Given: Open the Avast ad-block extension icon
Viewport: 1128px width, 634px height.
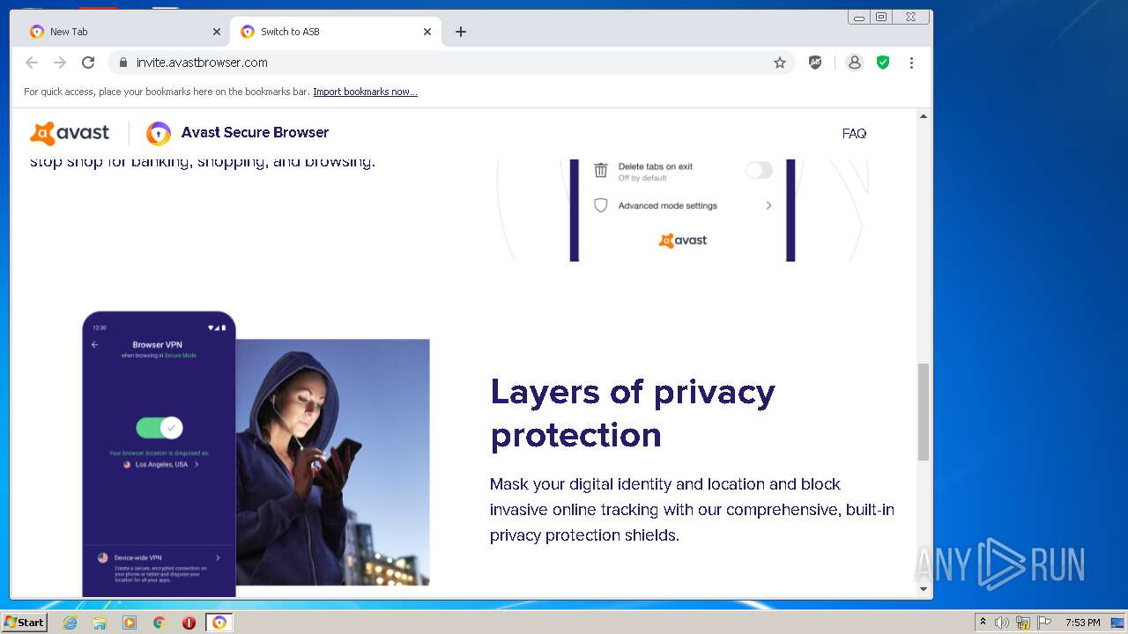Looking at the screenshot, I should pyautogui.click(x=815, y=63).
